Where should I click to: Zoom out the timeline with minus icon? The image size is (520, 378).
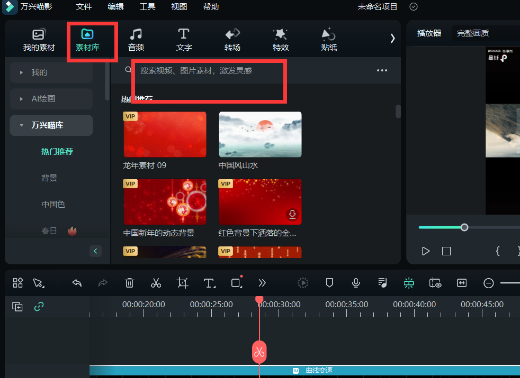488,283
